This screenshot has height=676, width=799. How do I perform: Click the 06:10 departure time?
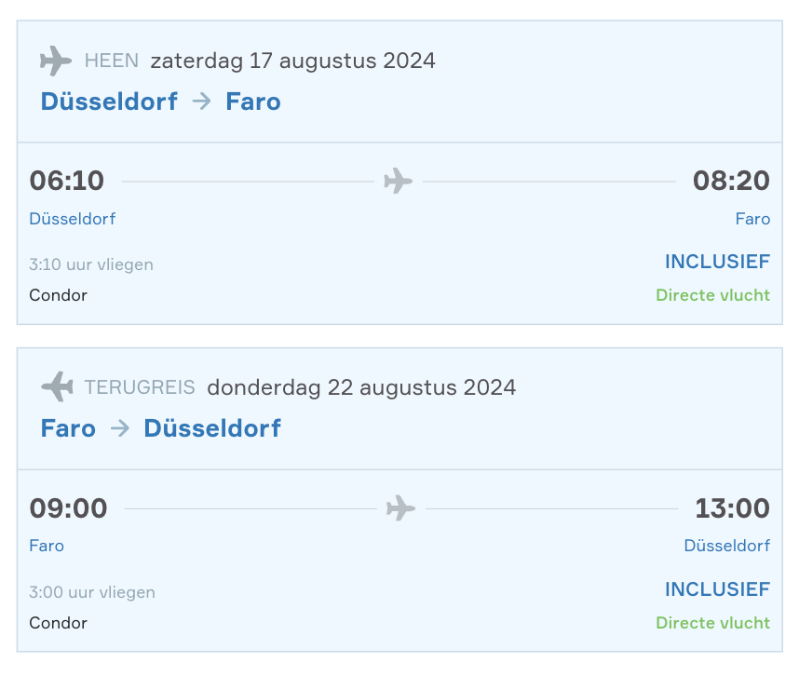point(67,181)
